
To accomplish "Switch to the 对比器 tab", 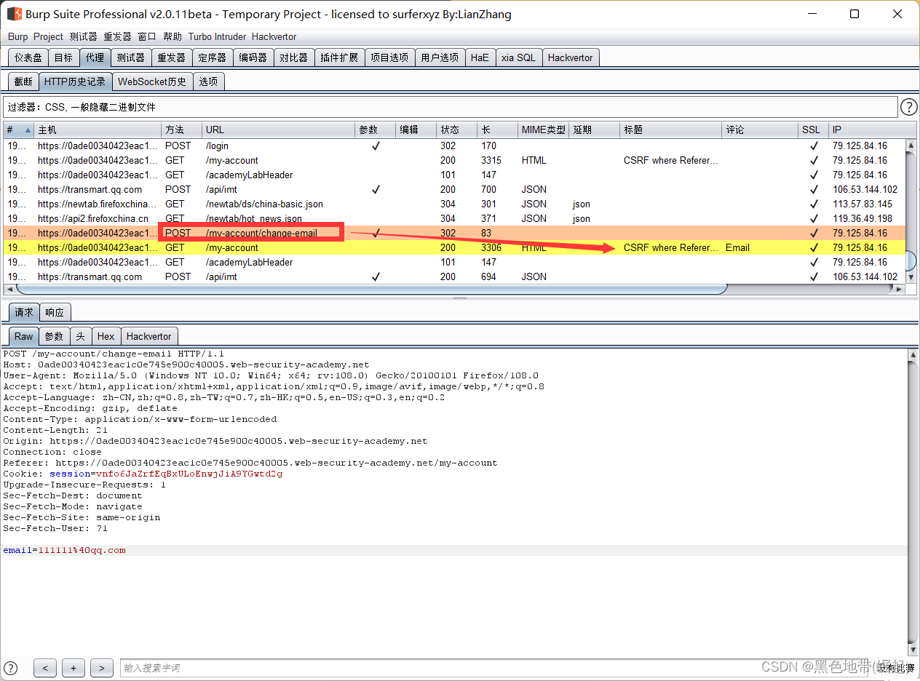I will click(x=294, y=57).
